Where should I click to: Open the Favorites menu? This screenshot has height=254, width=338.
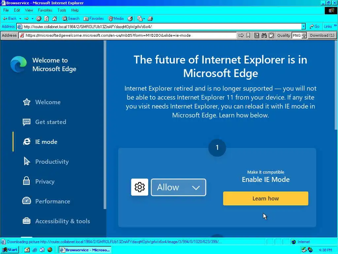coord(45,10)
